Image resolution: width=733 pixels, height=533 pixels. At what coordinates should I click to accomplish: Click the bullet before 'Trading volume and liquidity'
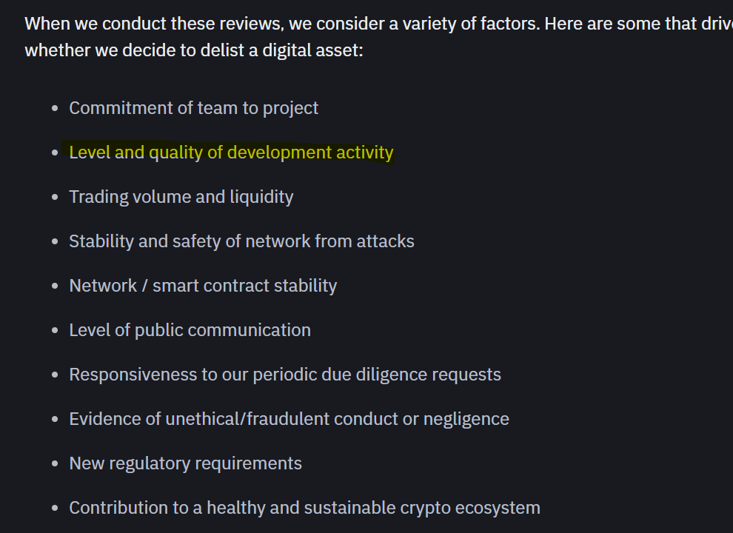coord(56,198)
